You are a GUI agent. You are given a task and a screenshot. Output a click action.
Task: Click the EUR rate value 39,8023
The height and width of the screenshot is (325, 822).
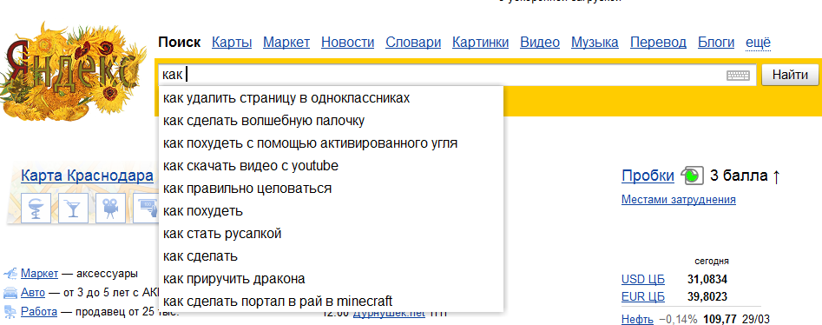[x=707, y=296]
